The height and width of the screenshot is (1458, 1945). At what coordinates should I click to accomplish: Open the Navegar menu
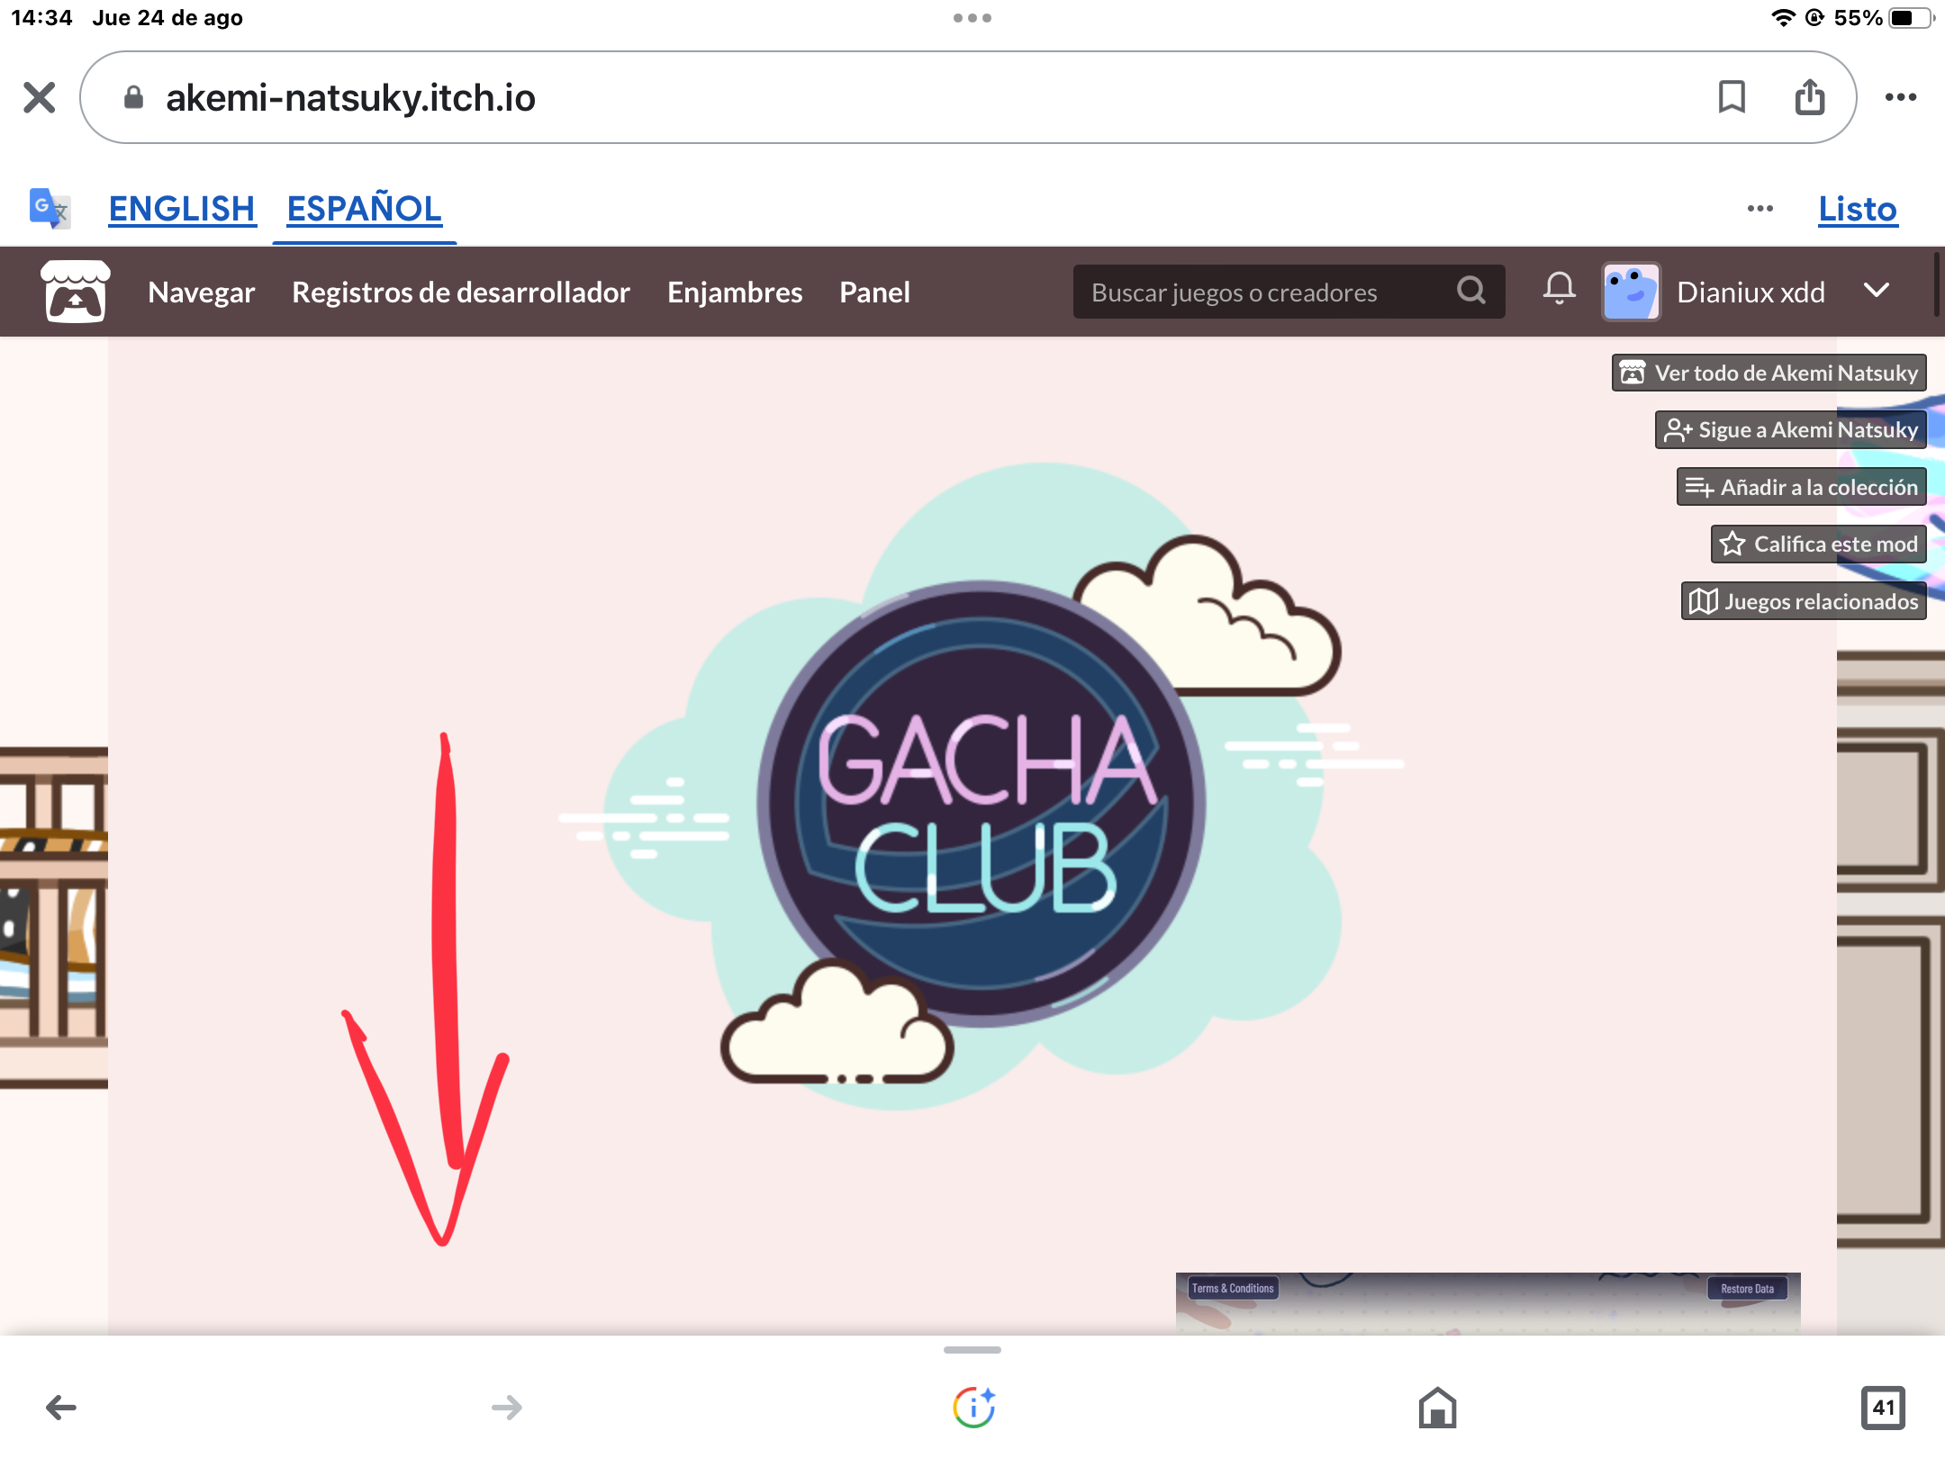(x=202, y=292)
